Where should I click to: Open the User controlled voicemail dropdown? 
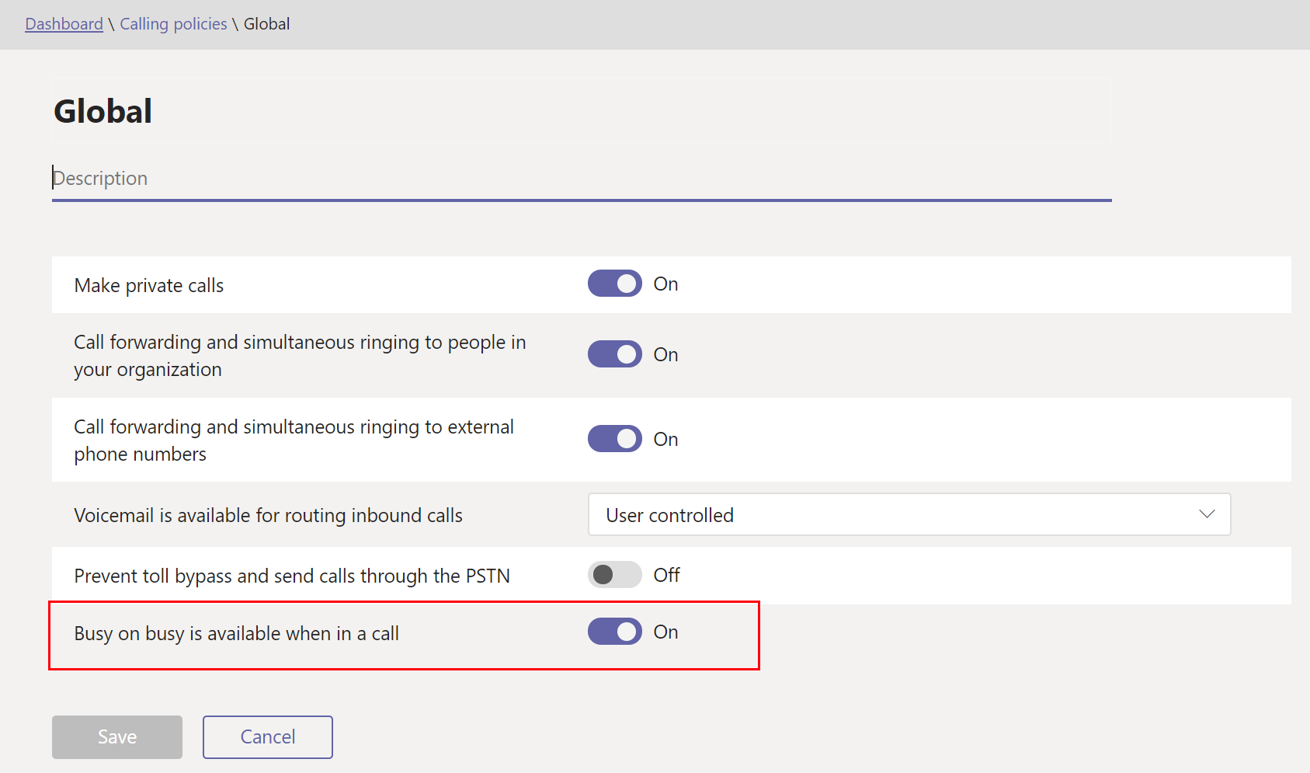tap(909, 514)
